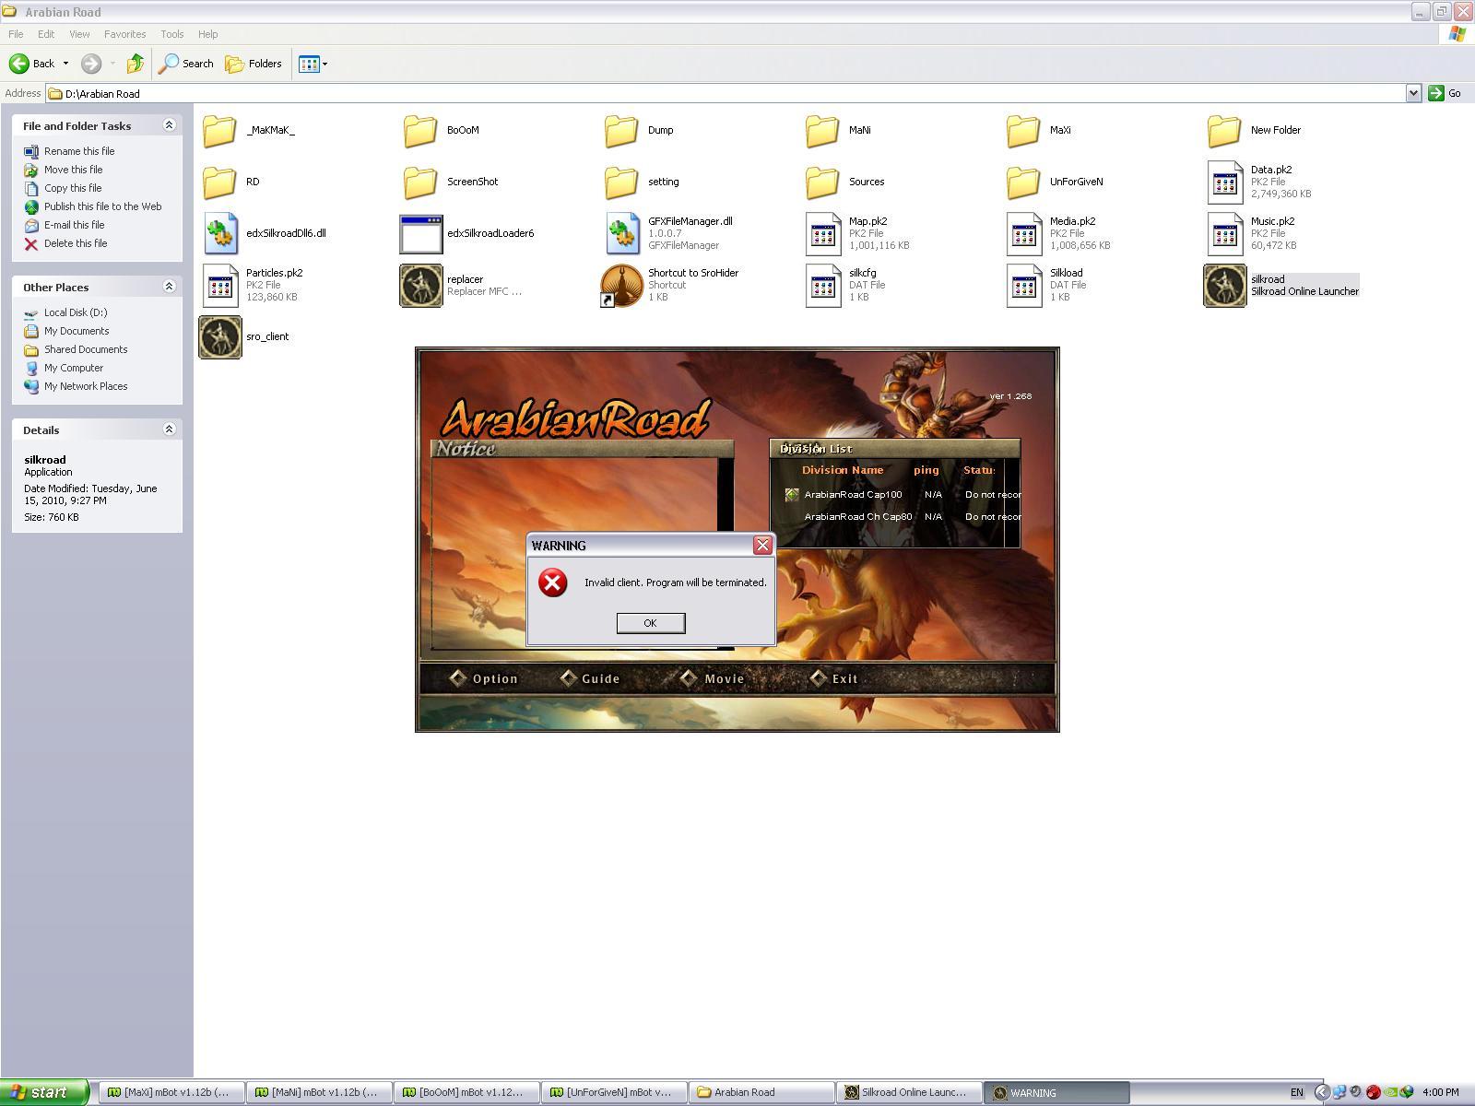Viewport: 1475px width, 1106px height.
Task: Select the sro_client application icon
Action: pos(220,337)
